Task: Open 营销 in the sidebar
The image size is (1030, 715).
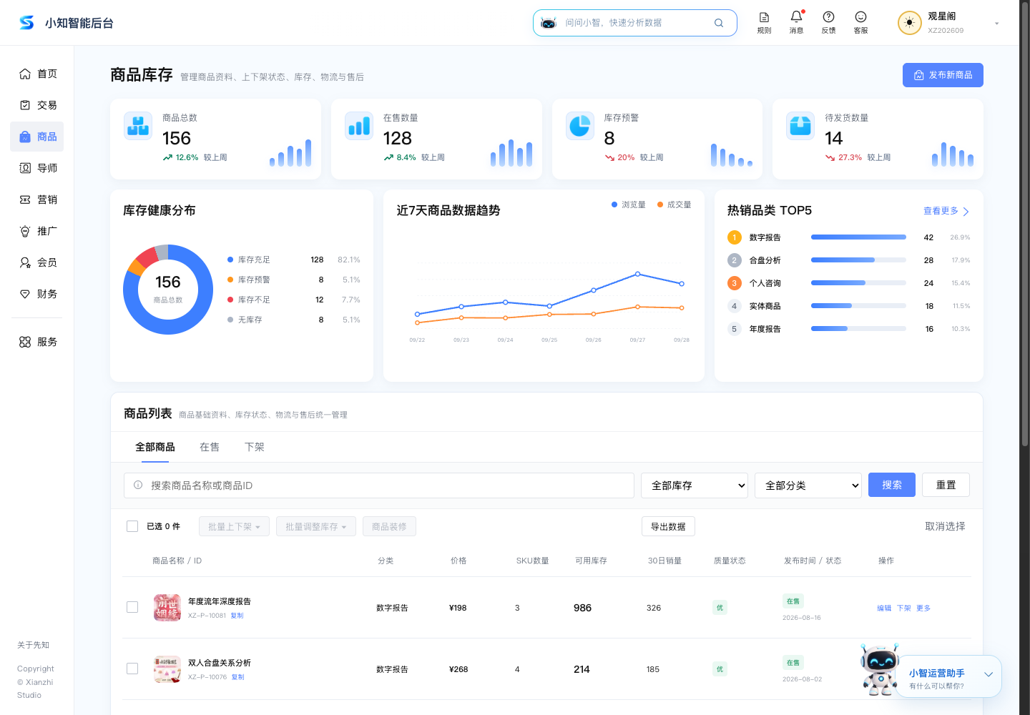Action: [37, 199]
